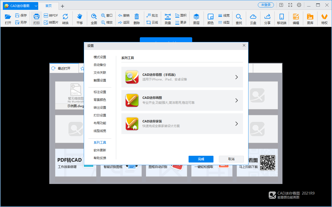Select the 面积 (Area) tool
Image resolution: width=332 pixels, height=207 pixels.
pos(181,16)
